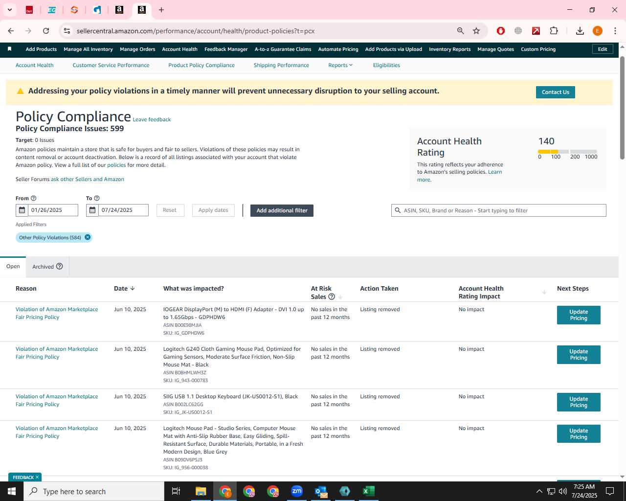Click the help icon next to To
This screenshot has height=501, width=626.
[97, 198]
